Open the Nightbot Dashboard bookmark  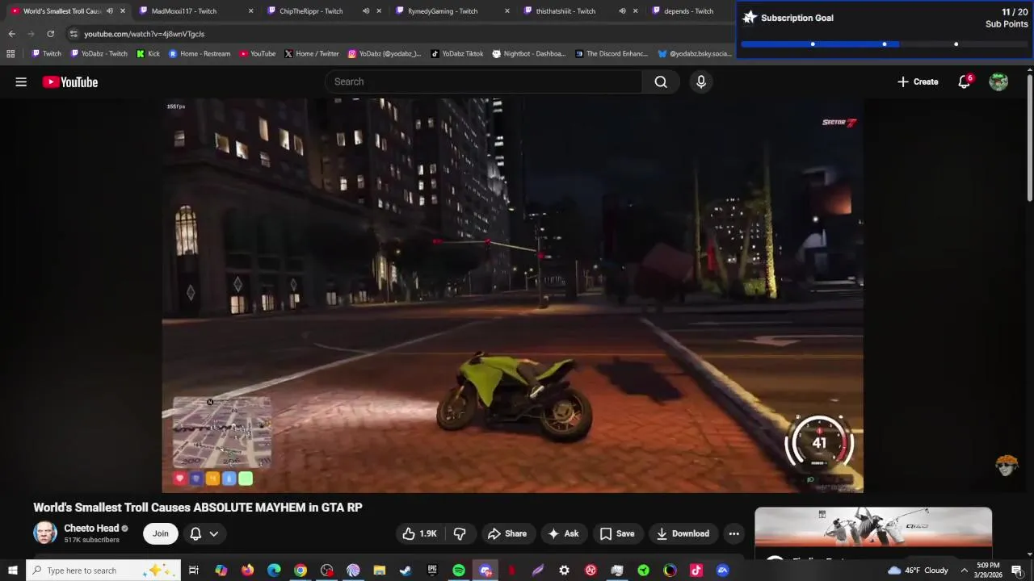(x=529, y=54)
